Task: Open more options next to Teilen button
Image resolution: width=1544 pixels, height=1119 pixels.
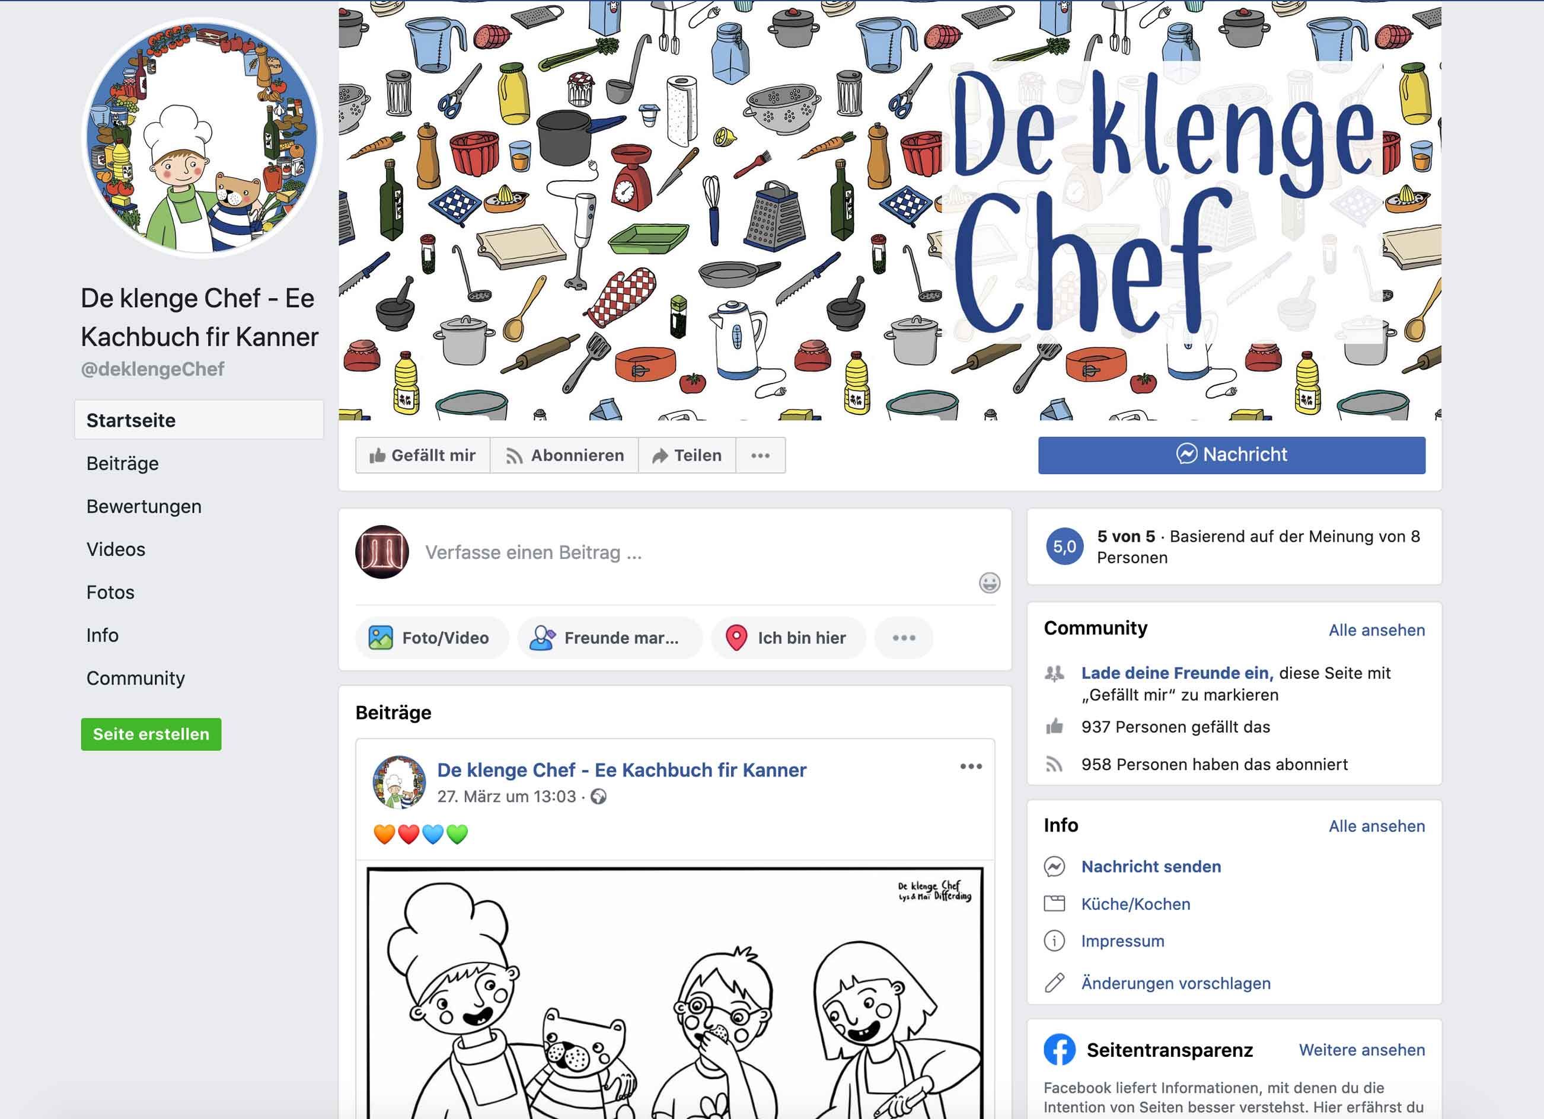Action: [760, 455]
